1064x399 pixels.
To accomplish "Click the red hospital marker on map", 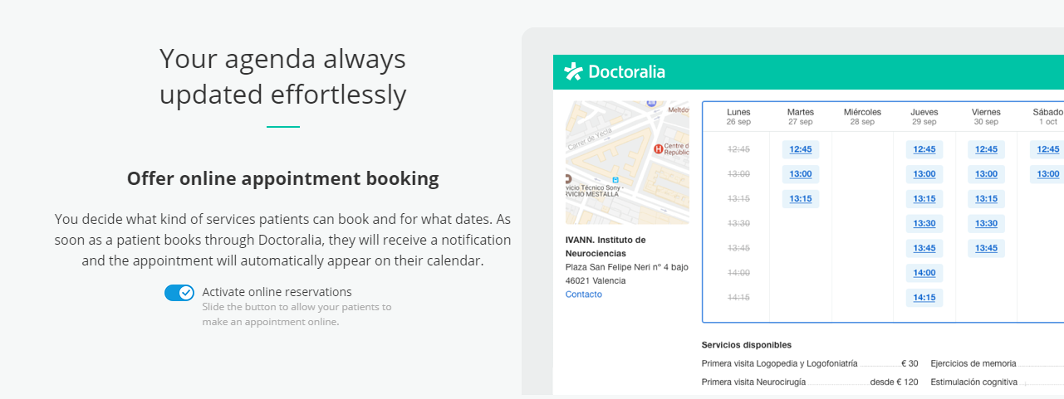I will coord(658,149).
